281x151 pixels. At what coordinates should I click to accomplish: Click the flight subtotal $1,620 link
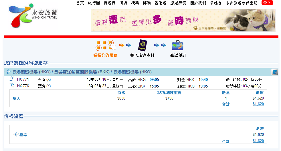coord(258,104)
